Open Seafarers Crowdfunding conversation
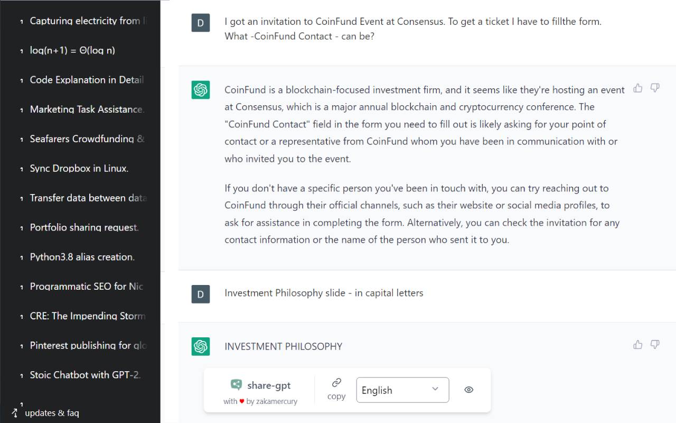 coord(87,139)
